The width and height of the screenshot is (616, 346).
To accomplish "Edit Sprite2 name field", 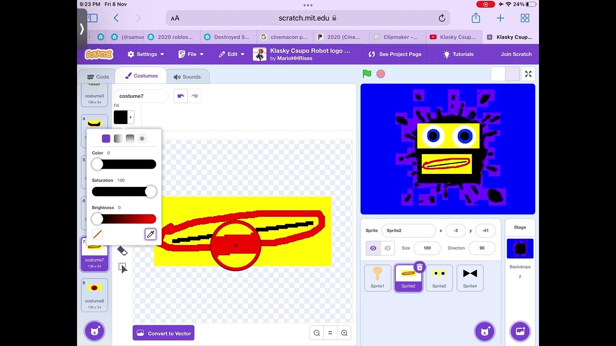I will [409, 231].
